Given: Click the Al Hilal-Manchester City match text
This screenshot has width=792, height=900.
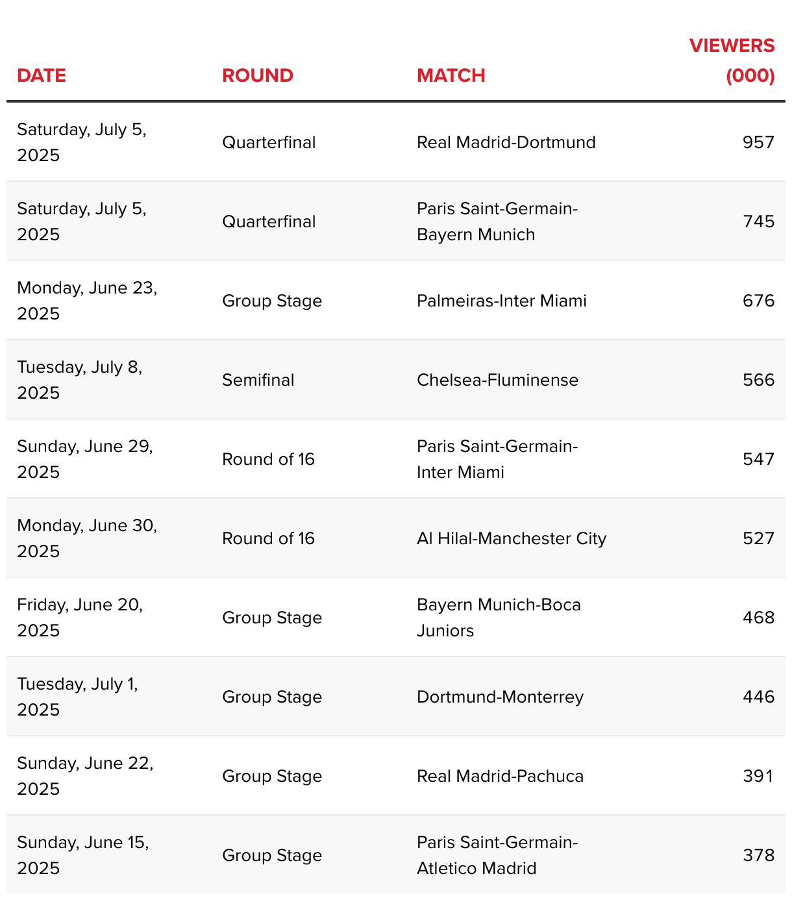Looking at the screenshot, I should click(x=512, y=538).
